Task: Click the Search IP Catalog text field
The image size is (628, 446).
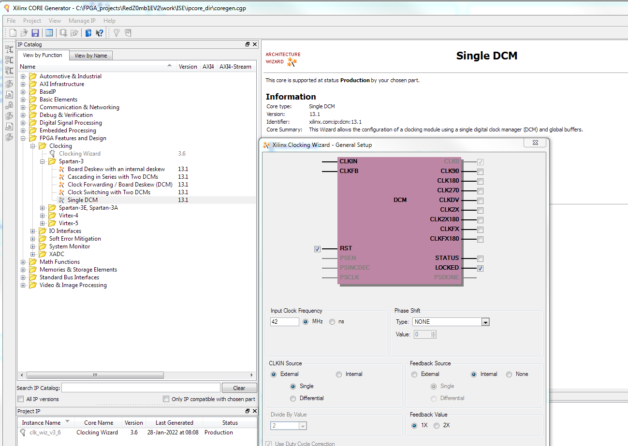Action: (141, 388)
